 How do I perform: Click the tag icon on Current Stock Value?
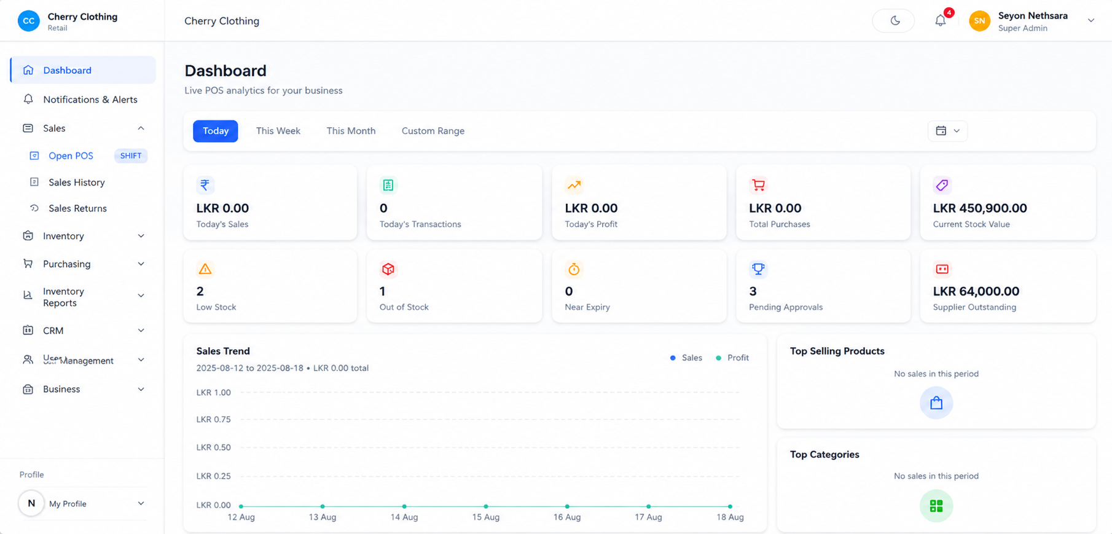942,185
